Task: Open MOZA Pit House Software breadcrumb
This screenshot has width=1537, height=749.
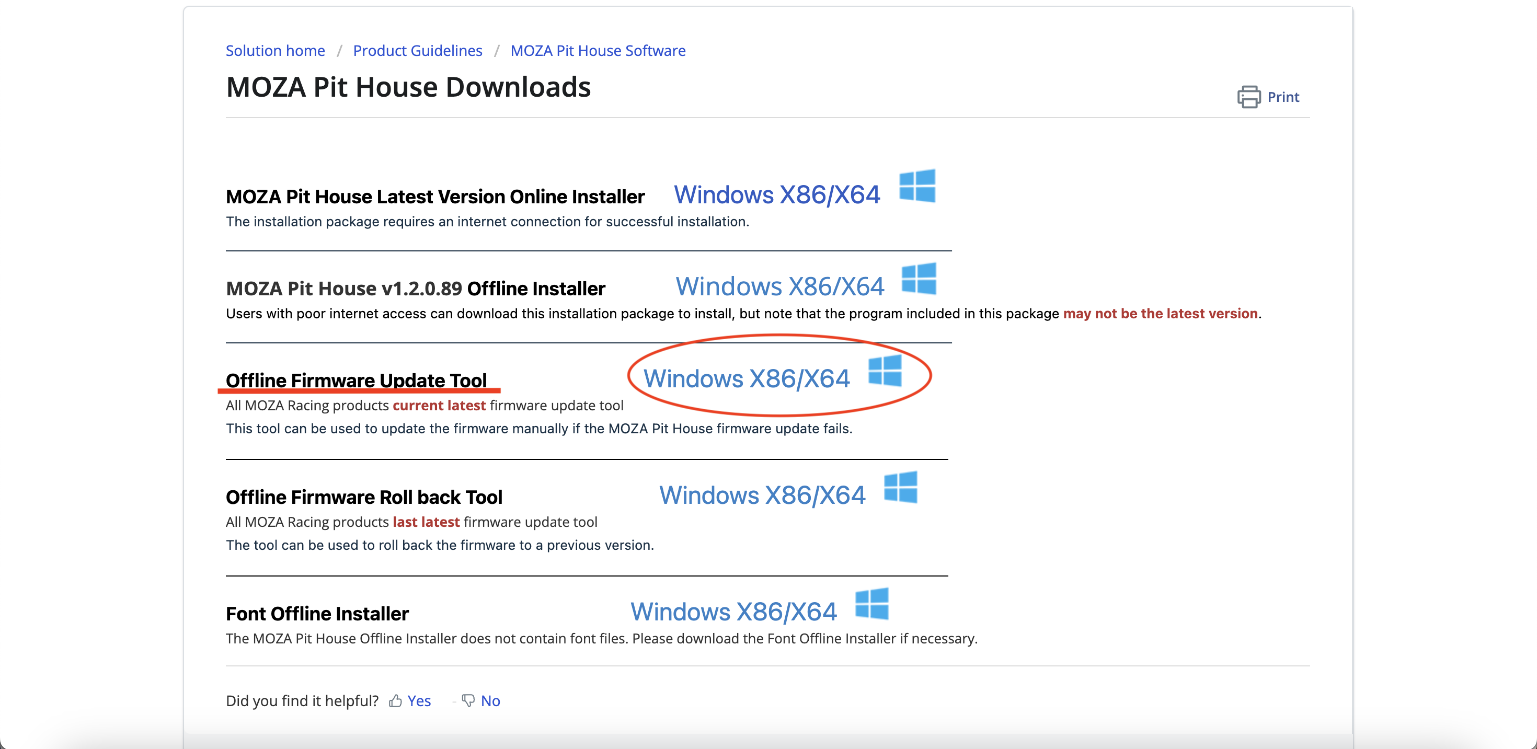Action: click(598, 51)
